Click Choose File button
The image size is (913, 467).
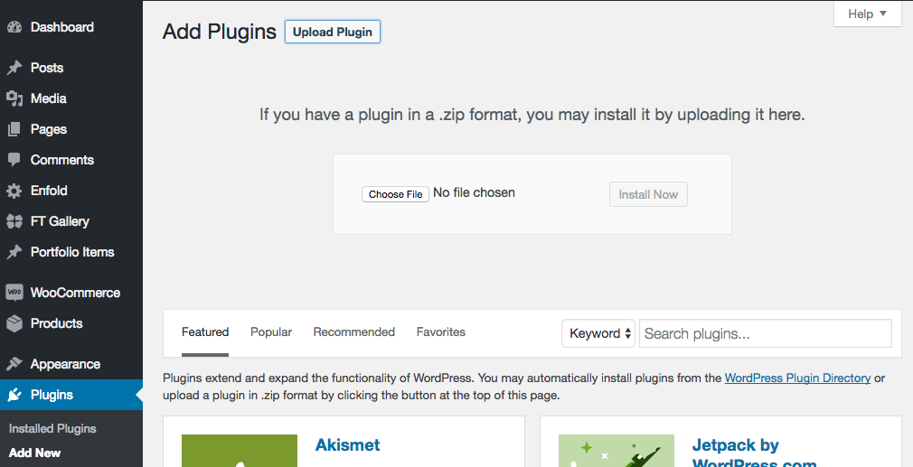395,194
